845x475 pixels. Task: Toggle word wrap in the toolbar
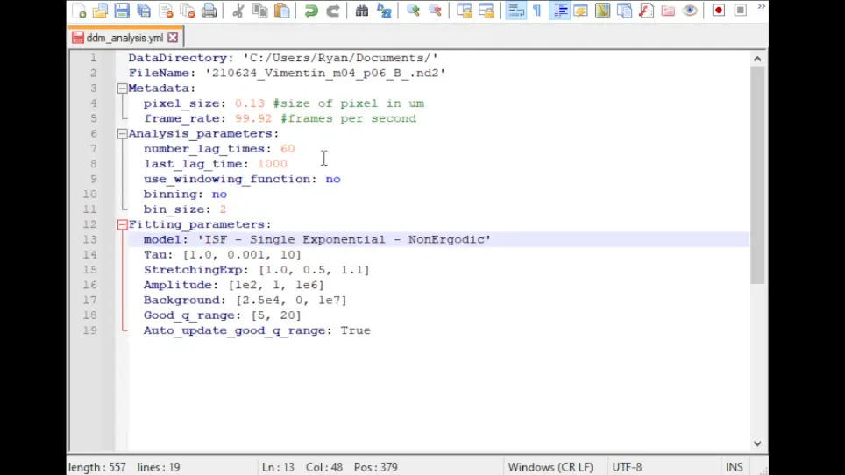tap(515, 11)
